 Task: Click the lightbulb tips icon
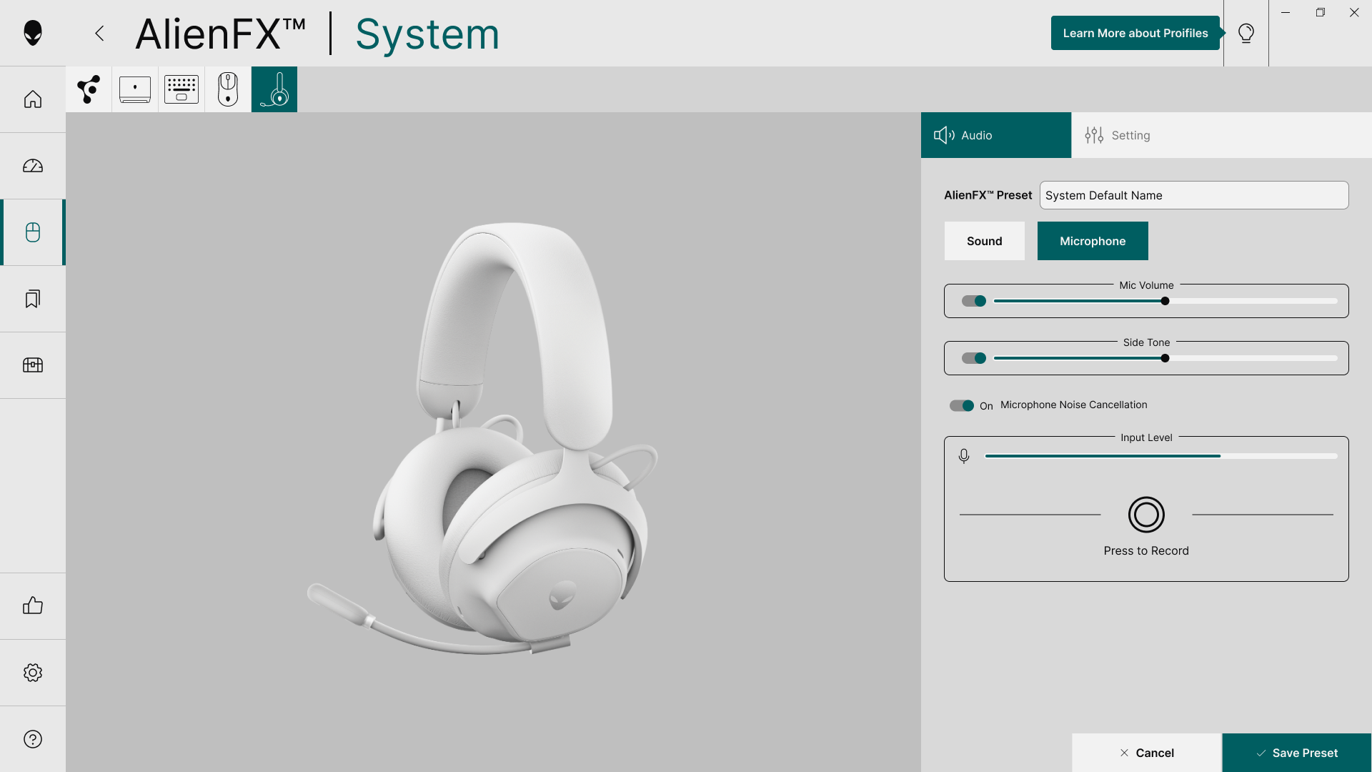[x=1246, y=33]
